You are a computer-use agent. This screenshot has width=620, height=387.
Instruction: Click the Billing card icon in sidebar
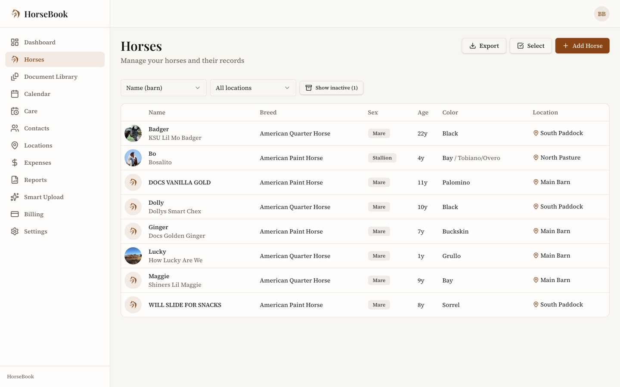(15, 214)
